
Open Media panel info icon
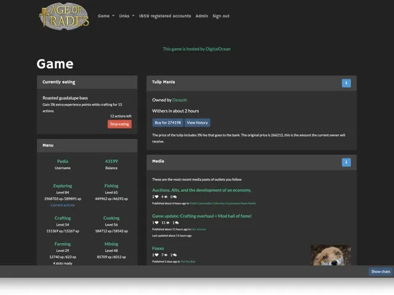346,162
